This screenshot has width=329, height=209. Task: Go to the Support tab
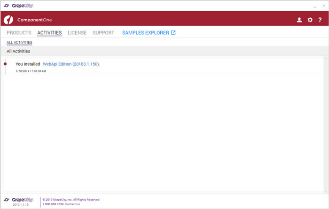[x=103, y=33]
